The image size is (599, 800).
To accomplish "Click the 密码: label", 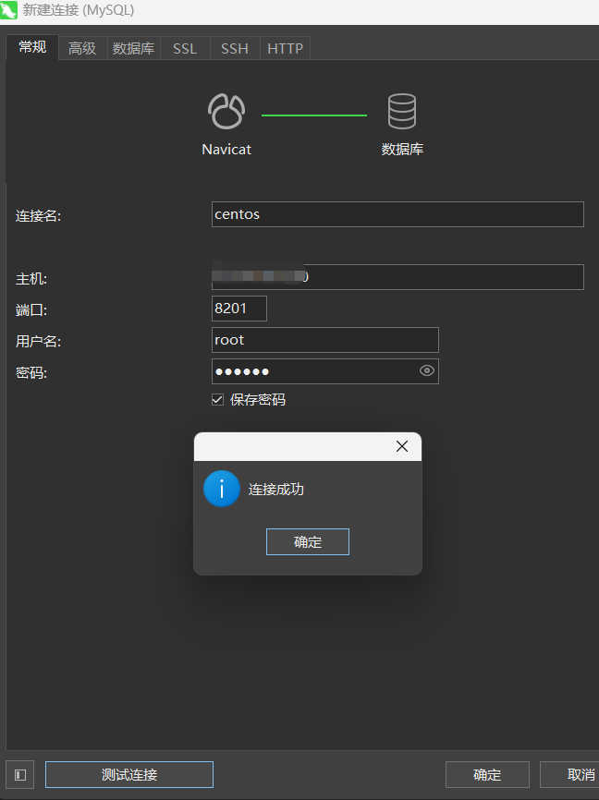I will click(31, 373).
